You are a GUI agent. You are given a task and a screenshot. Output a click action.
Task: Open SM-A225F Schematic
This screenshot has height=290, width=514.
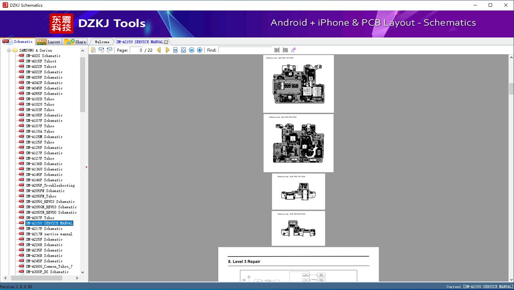click(44, 239)
